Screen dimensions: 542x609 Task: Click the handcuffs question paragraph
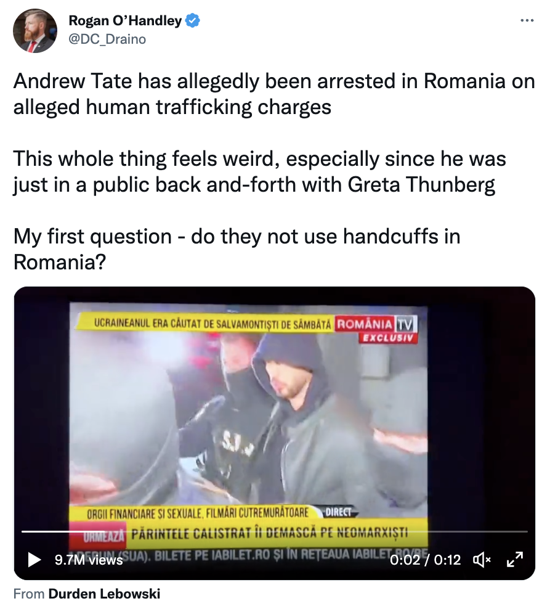[x=237, y=250]
